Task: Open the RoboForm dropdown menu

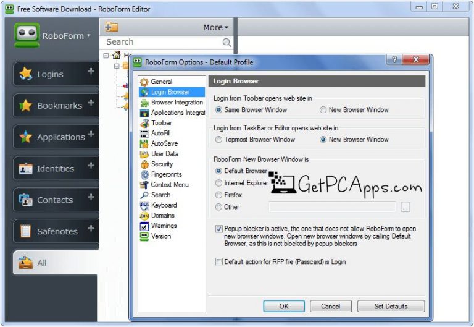Action: point(66,36)
